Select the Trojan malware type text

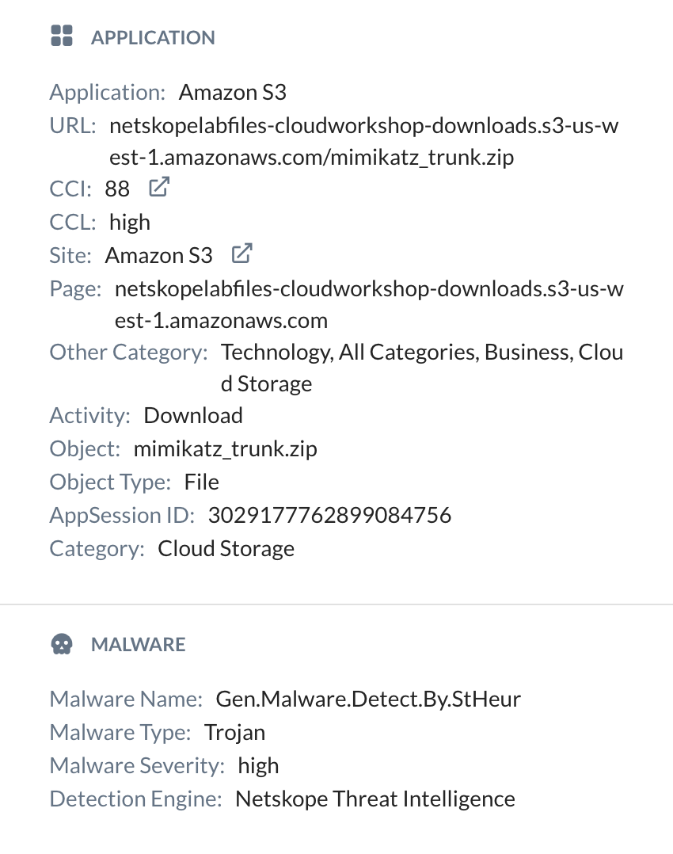point(235,732)
